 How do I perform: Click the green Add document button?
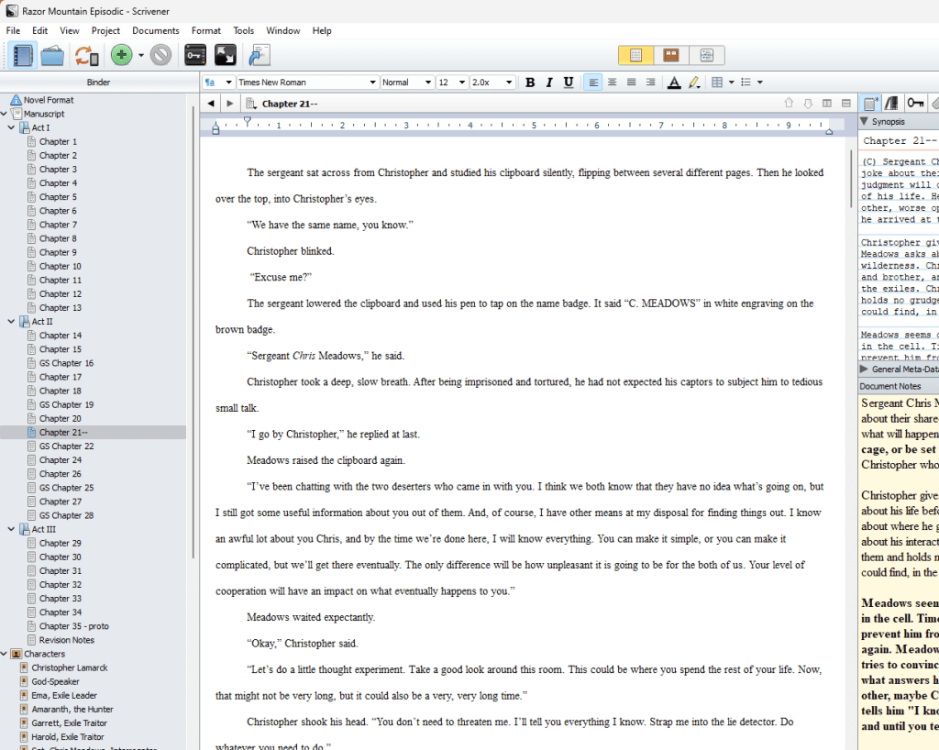(x=121, y=56)
